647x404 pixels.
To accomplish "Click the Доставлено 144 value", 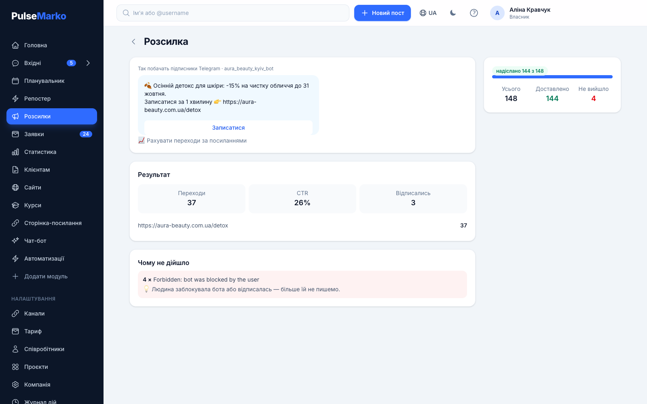I will 552,99.
